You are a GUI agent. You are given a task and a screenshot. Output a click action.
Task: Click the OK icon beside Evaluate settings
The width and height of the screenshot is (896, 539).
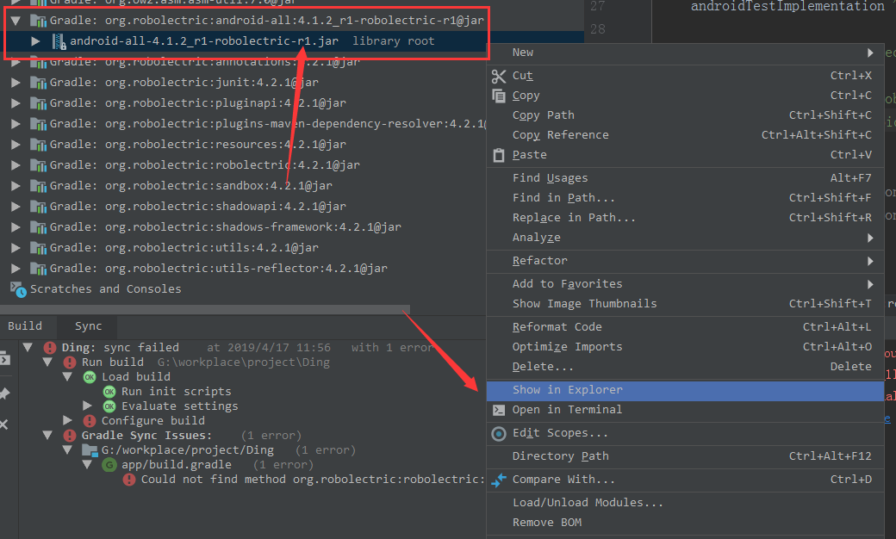pos(109,406)
